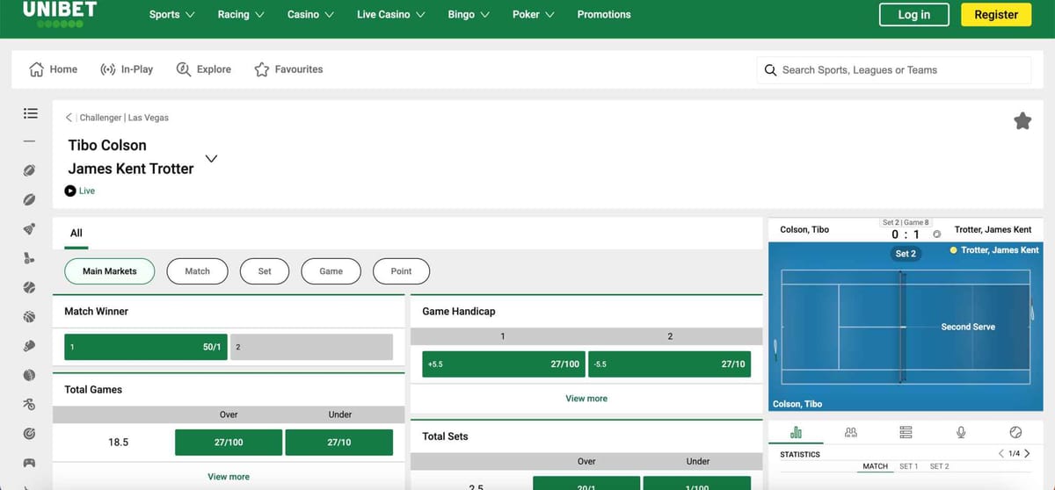The width and height of the screenshot is (1055, 490).
Task: Click the search magnifier icon
Action: click(770, 70)
